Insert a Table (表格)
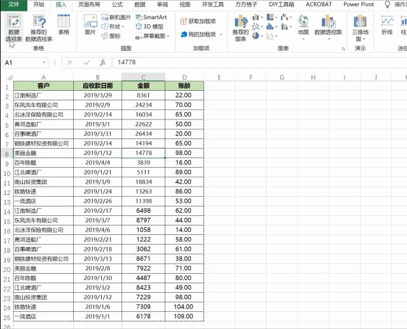This screenshot has height=329, width=407. click(x=64, y=25)
